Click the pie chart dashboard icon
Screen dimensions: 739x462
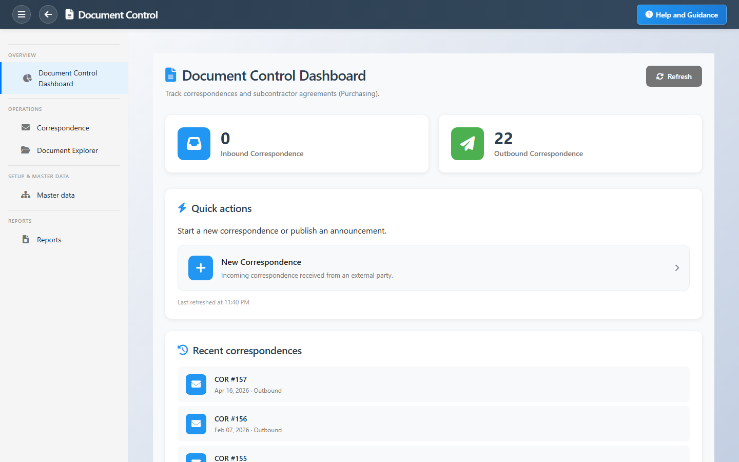(27, 78)
